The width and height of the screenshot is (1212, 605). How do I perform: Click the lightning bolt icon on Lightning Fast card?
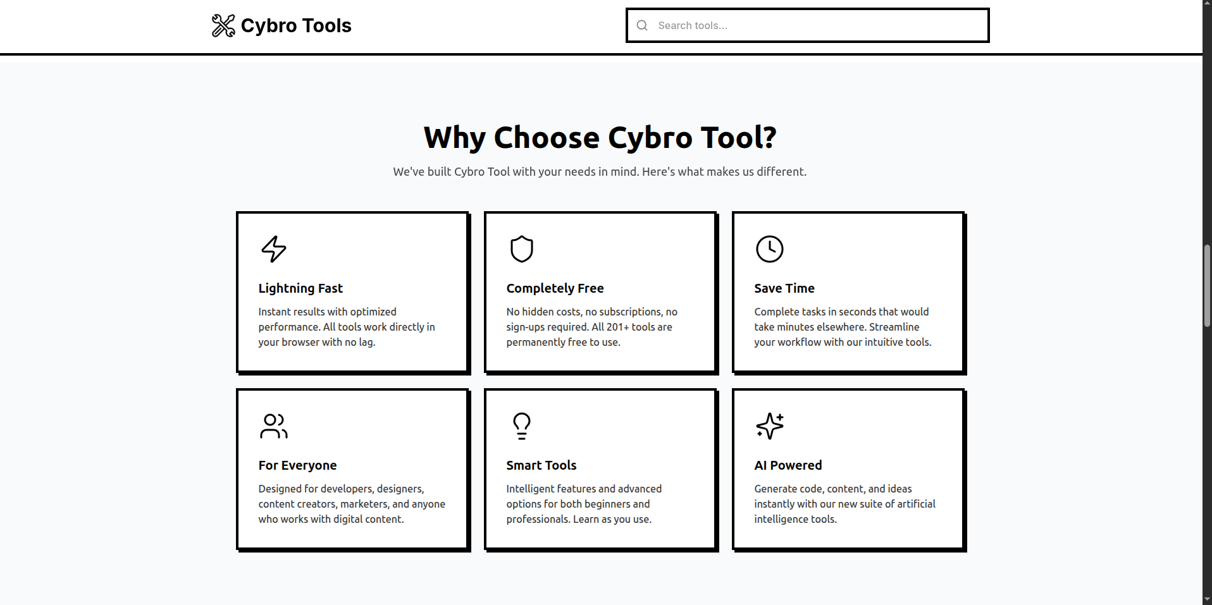pos(274,248)
